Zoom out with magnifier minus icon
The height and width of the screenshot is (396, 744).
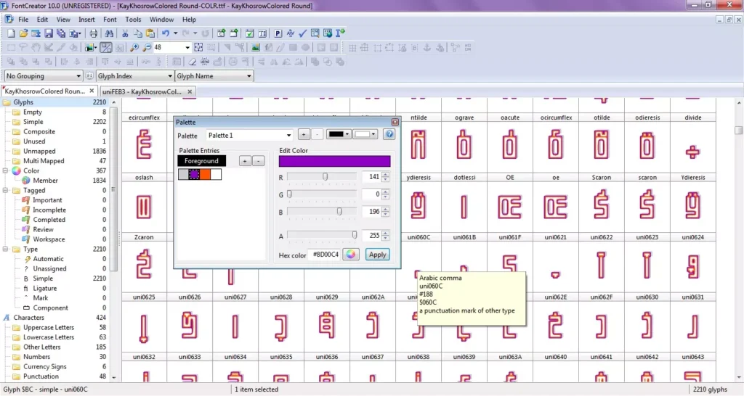147,47
